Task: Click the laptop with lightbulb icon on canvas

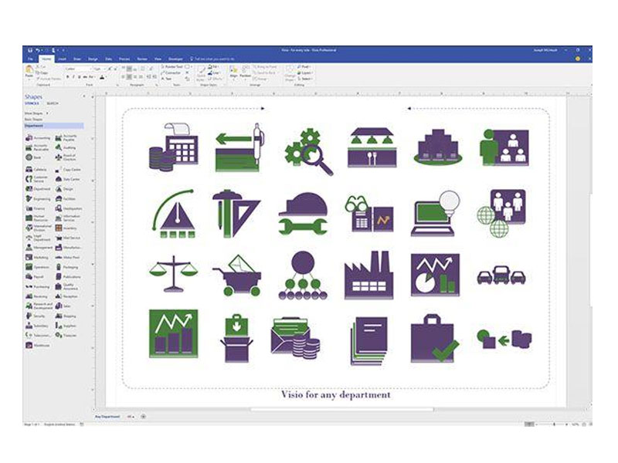Action: (435, 213)
